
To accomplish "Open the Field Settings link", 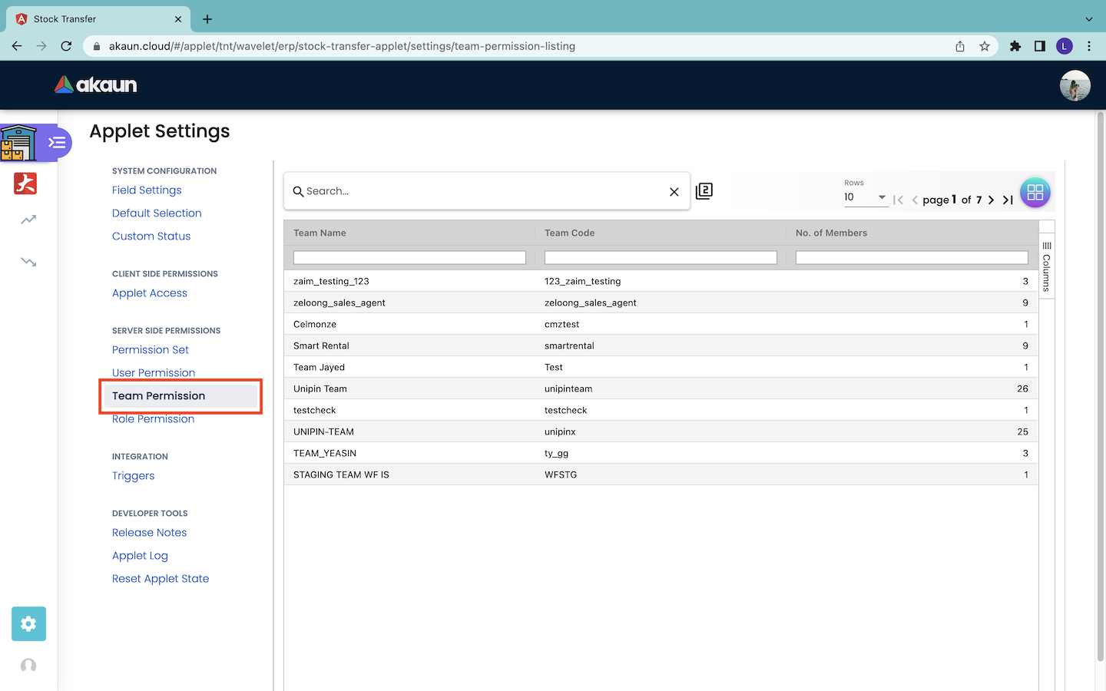I will click(147, 190).
